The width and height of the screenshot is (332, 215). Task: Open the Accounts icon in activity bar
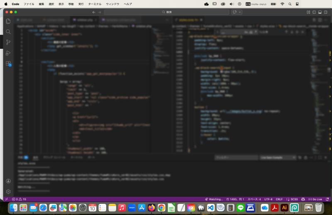click(8, 181)
